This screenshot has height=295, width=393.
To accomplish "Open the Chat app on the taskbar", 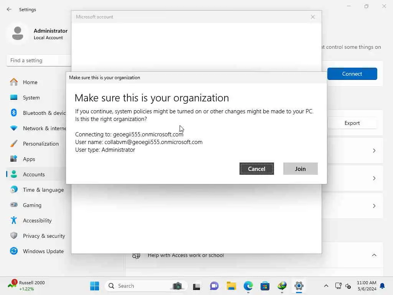I will coord(214,286).
